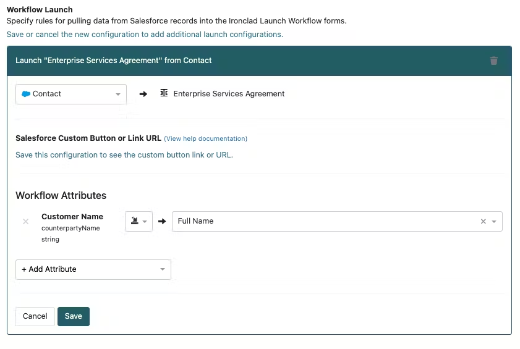This screenshot has width=520, height=349.
Task: Click the arrow before the Full Name field
Action: pos(162,221)
